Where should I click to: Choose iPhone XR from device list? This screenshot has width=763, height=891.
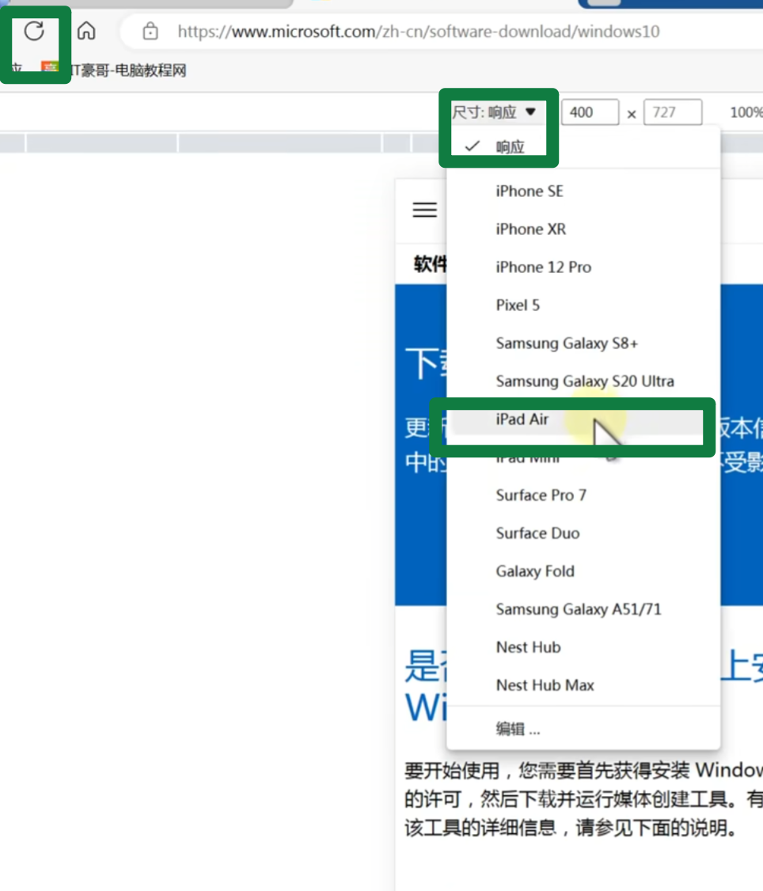[583, 229]
